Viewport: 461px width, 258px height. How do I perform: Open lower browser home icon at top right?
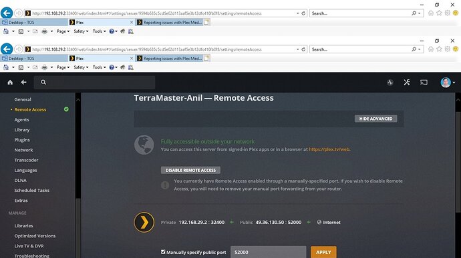tap(431, 49)
